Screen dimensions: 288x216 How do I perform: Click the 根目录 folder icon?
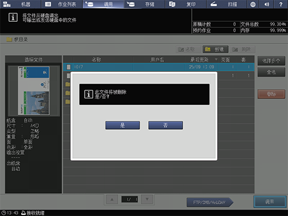9,40
